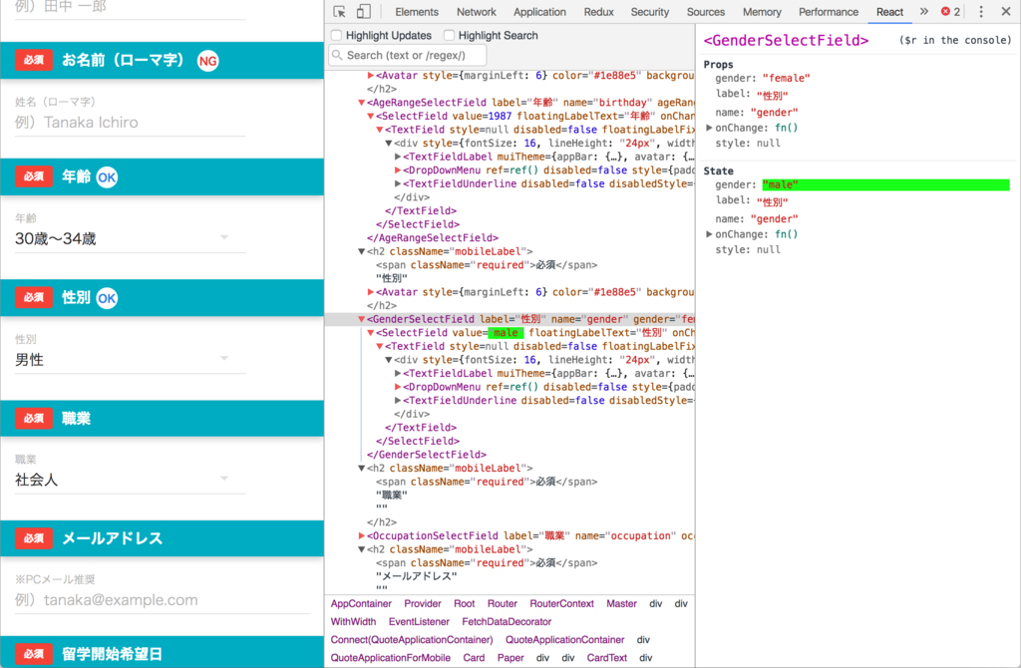Image resolution: width=1021 pixels, height=668 pixels.
Task: Open the Sources tab
Action: click(706, 12)
